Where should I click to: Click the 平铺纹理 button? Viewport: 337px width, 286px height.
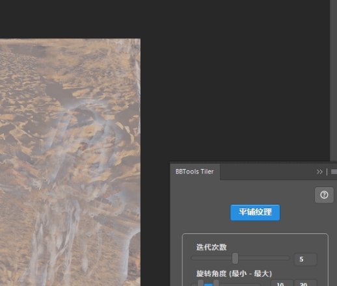click(x=255, y=213)
